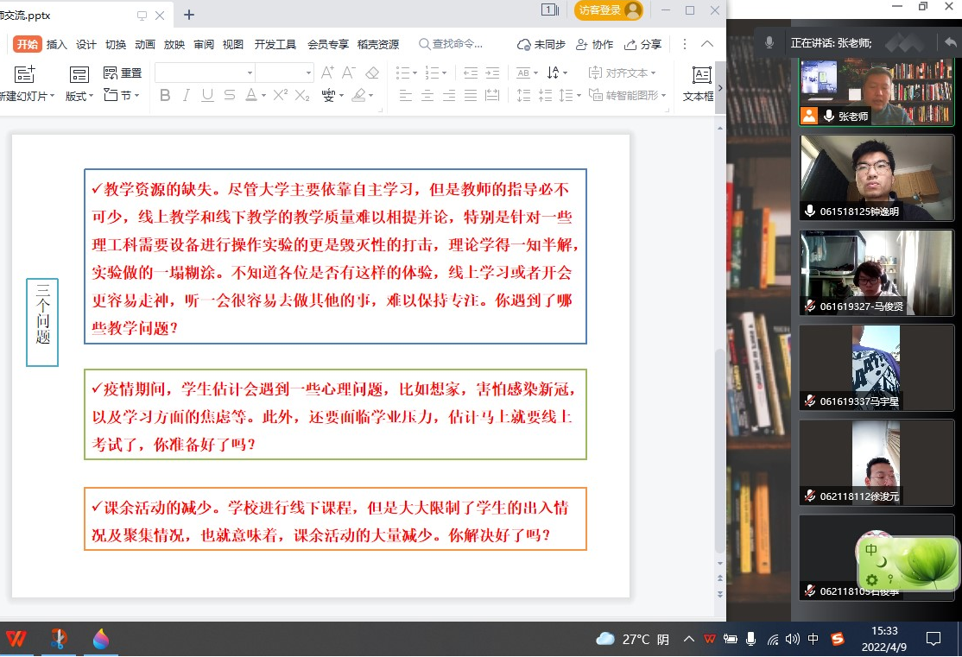Screen dimensions: 962x657
Task: Click the clear formatting eraser icon
Action: coord(372,73)
